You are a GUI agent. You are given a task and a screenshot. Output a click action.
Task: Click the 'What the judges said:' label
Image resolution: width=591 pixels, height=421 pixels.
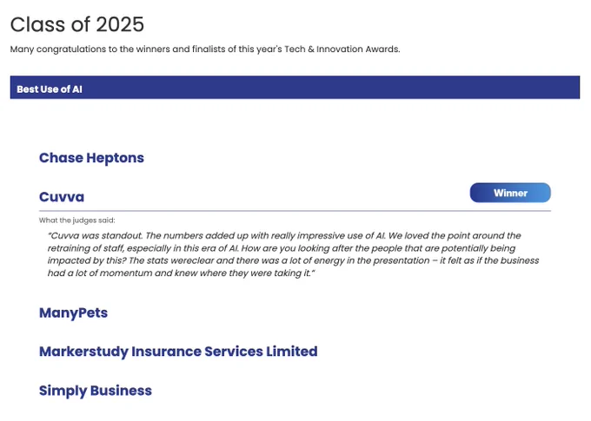(x=76, y=220)
